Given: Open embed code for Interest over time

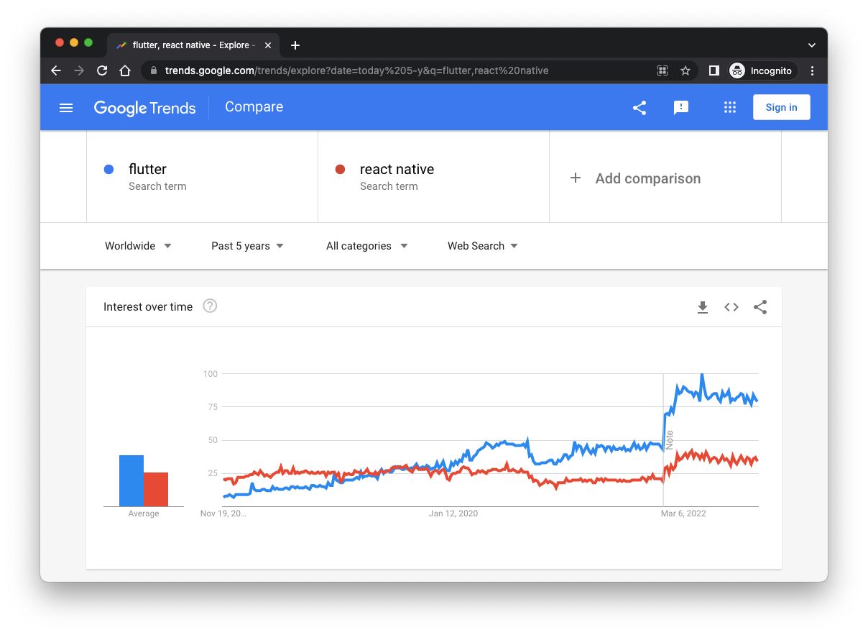Looking at the screenshot, I should point(731,307).
